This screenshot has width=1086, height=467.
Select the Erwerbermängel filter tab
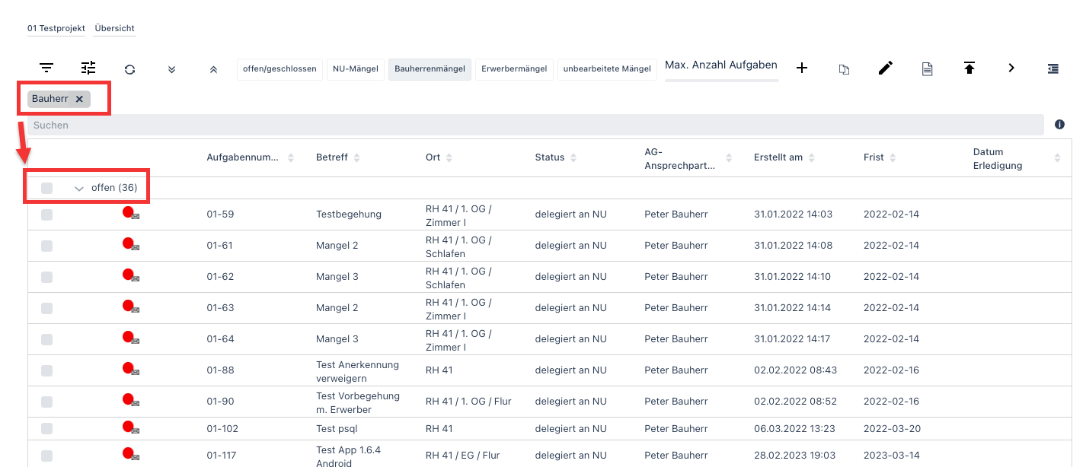[x=514, y=69]
